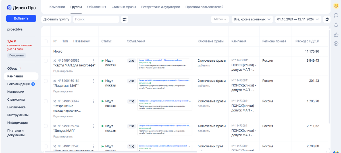
Task: Click the Рекомендации badge showing 1
Action: 33,84
